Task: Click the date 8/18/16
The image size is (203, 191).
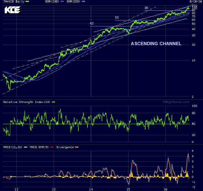Action: [196, 1]
